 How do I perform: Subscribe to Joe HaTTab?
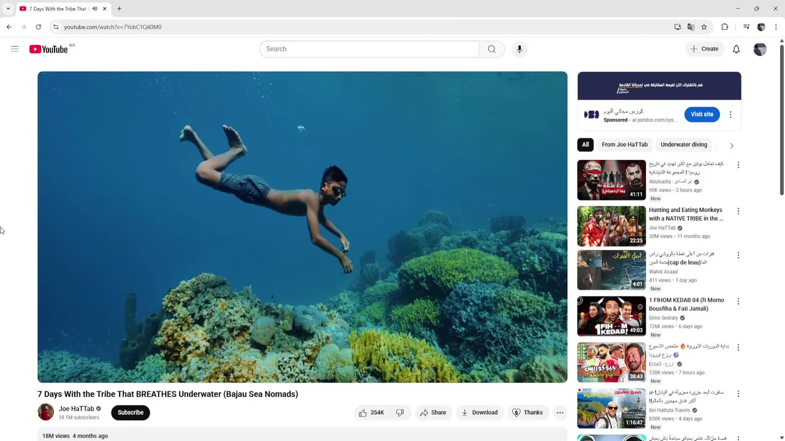tap(131, 413)
